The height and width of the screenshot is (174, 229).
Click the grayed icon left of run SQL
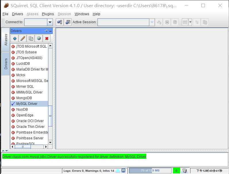click(x=159, y=22)
